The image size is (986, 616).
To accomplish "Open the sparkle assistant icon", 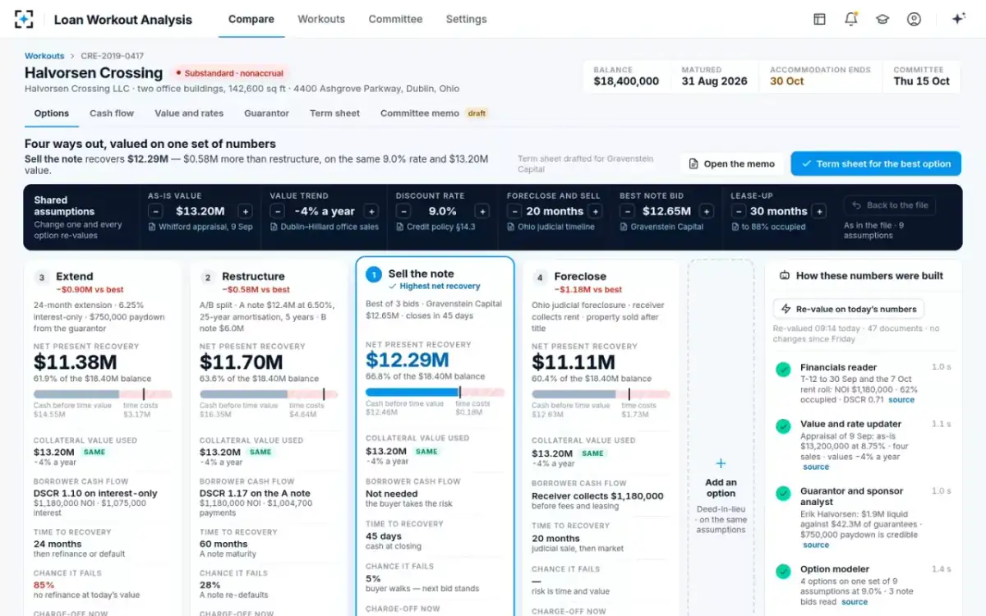I will pyautogui.click(x=958, y=19).
